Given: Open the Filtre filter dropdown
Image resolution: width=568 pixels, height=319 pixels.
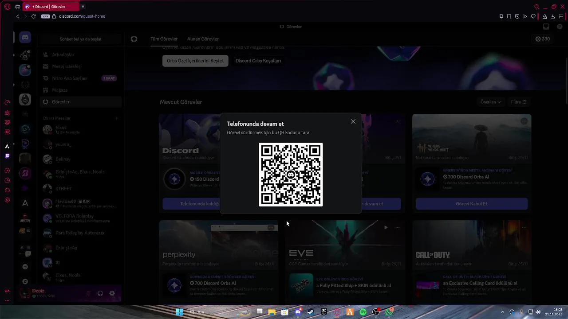Looking at the screenshot, I should pos(519,102).
